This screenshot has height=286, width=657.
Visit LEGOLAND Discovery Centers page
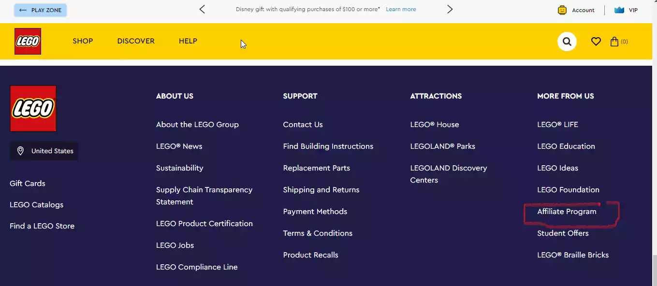[449, 174]
